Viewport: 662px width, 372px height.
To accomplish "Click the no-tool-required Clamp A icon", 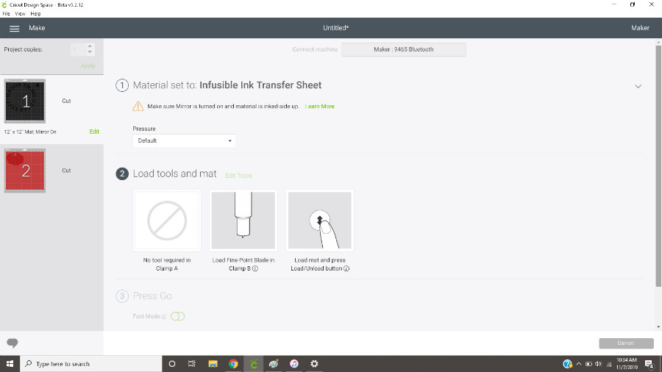I will point(167,220).
